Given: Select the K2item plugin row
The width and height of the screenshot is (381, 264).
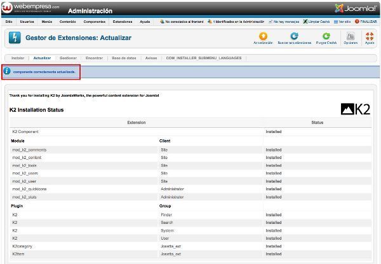Looking at the screenshot, I should click(x=190, y=254).
